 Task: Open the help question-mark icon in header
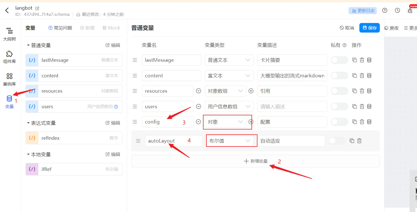click(385, 10)
